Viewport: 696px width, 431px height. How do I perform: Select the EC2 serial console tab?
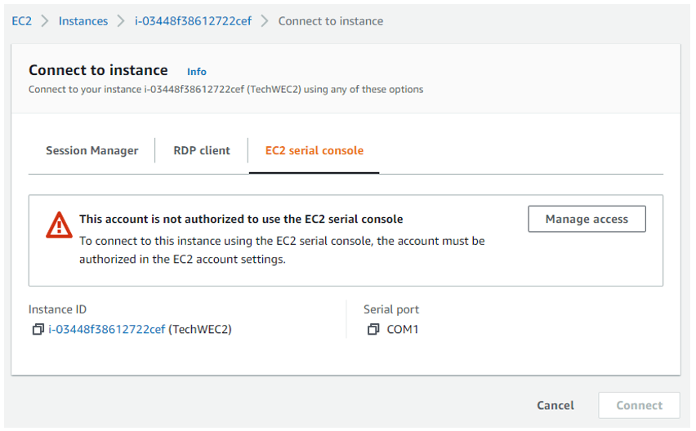click(315, 151)
